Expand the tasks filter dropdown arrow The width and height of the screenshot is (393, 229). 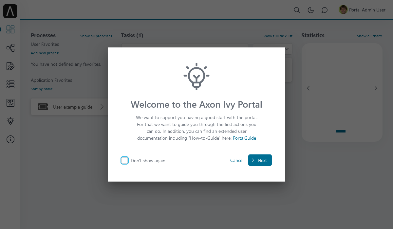287,49
